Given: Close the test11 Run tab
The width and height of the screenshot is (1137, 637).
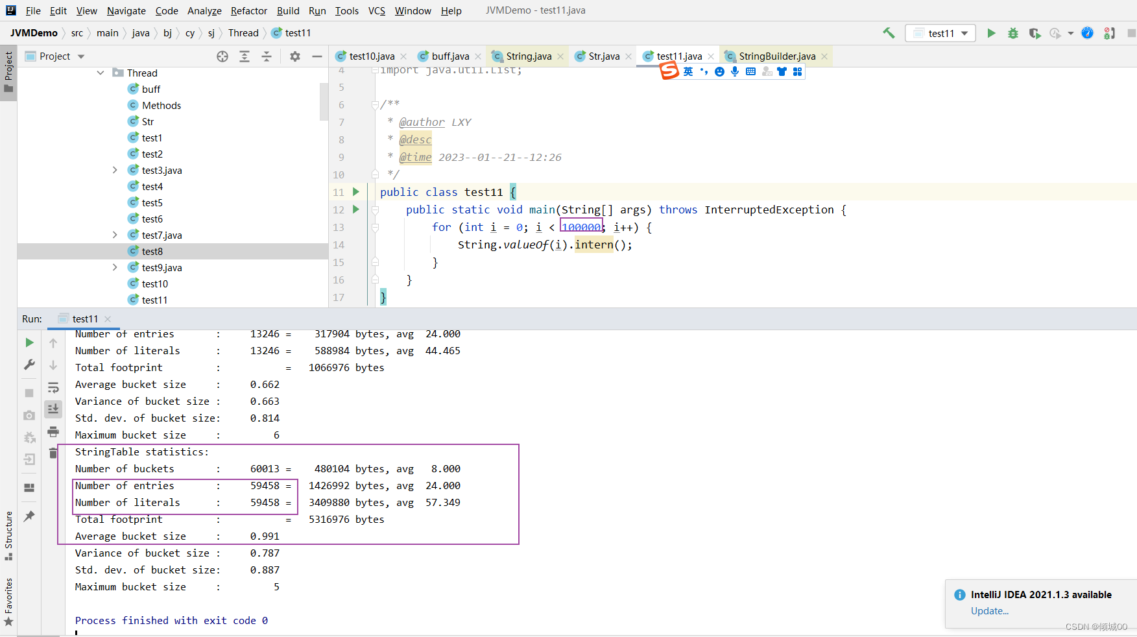Looking at the screenshot, I should (108, 318).
